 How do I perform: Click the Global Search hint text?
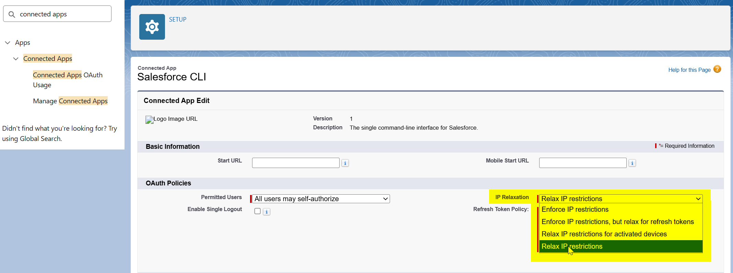tap(60, 133)
